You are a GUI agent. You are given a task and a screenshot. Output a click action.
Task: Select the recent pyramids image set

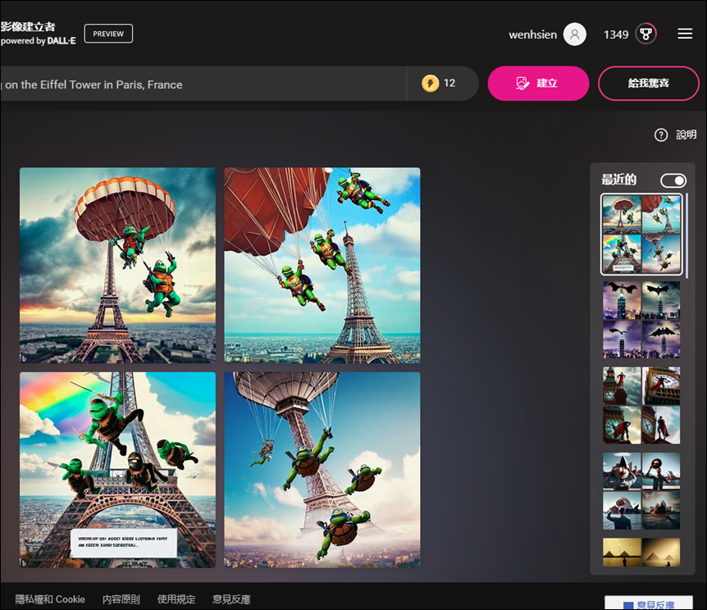(x=641, y=552)
